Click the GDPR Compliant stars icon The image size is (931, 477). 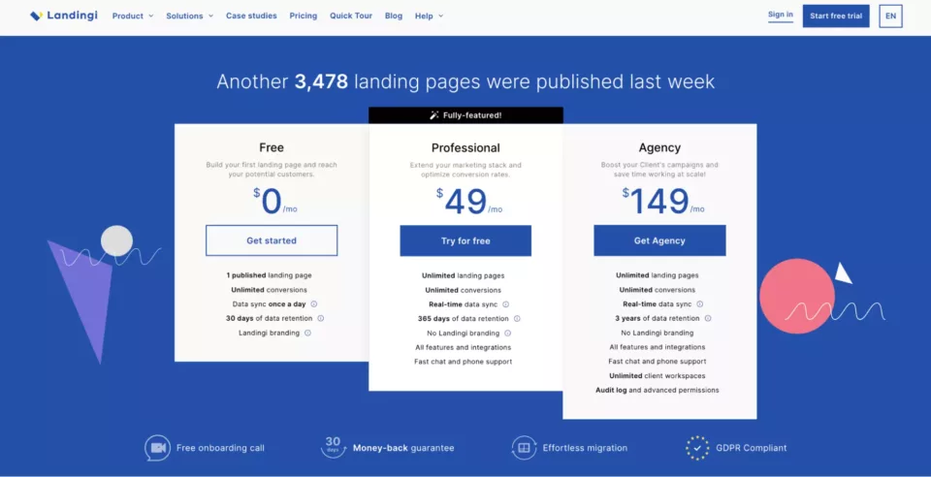pyautogui.click(x=697, y=448)
